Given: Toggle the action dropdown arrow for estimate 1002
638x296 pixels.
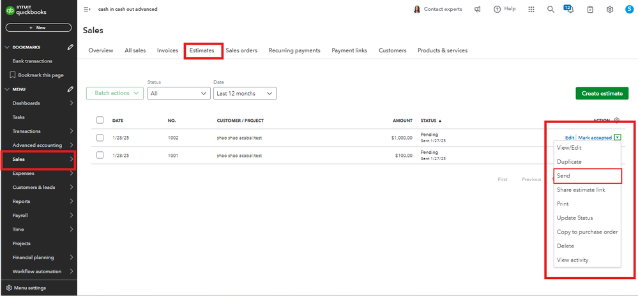Looking at the screenshot, I should 618,138.
